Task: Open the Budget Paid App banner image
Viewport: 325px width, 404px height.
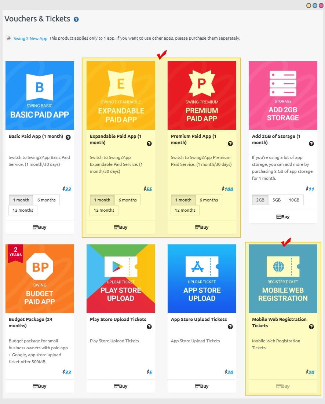Action: click(x=40, y=279)
